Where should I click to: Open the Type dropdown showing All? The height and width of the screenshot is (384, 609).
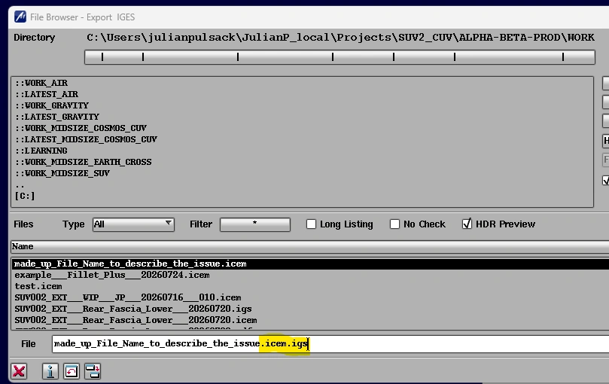point(133,224)
